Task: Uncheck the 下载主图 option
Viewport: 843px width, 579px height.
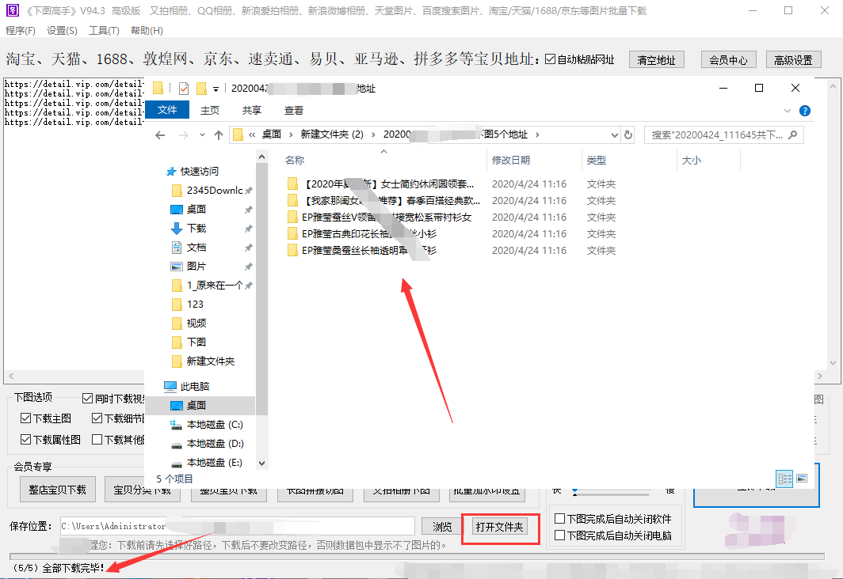Action: (26, 418)
